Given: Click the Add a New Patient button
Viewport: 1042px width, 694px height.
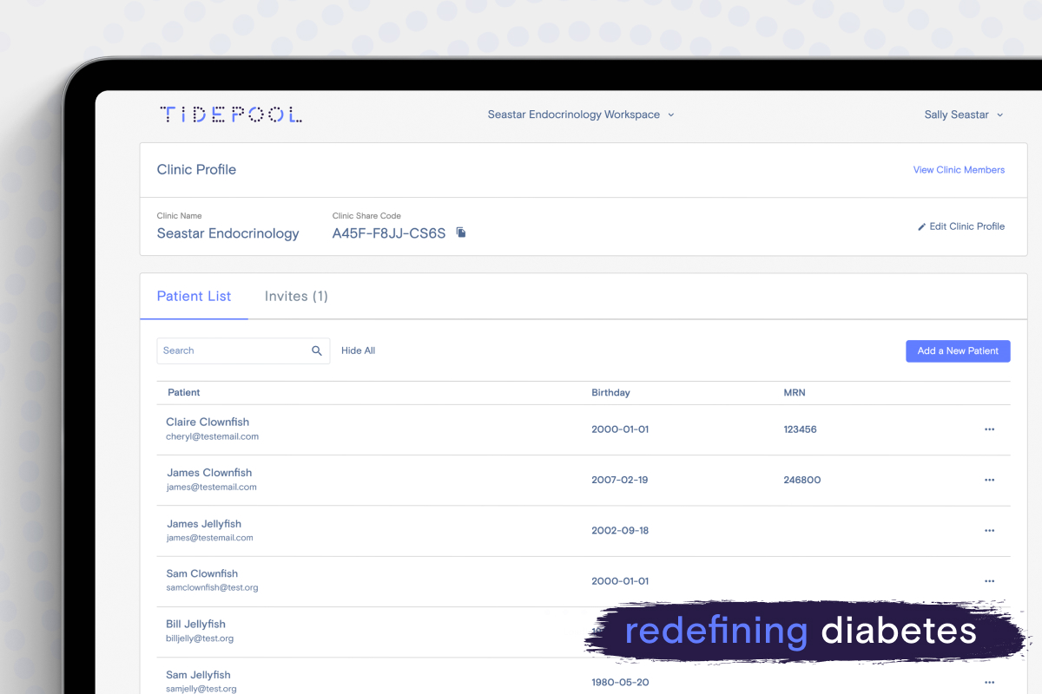Looking at the screenshot, I should [958, 350].
